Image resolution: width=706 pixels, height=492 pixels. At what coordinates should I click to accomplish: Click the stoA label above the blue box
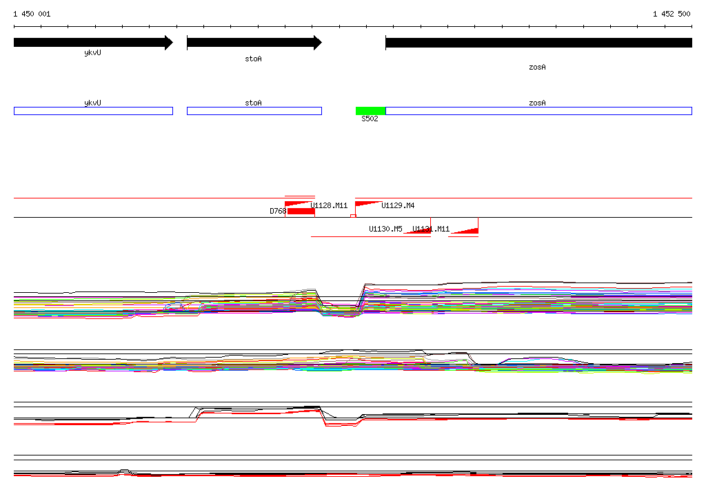point(254,103)
